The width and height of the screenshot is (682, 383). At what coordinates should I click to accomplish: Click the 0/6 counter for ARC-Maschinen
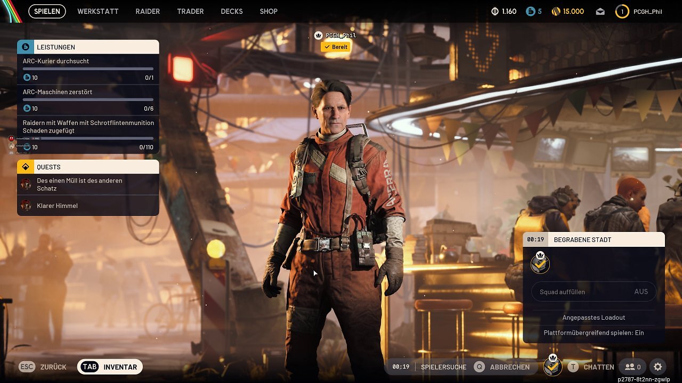(x=149, y=109)
